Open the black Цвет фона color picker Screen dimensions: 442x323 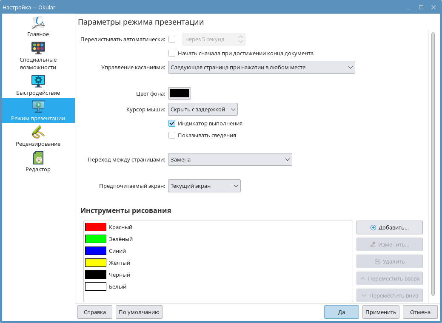tap(180, 93)
